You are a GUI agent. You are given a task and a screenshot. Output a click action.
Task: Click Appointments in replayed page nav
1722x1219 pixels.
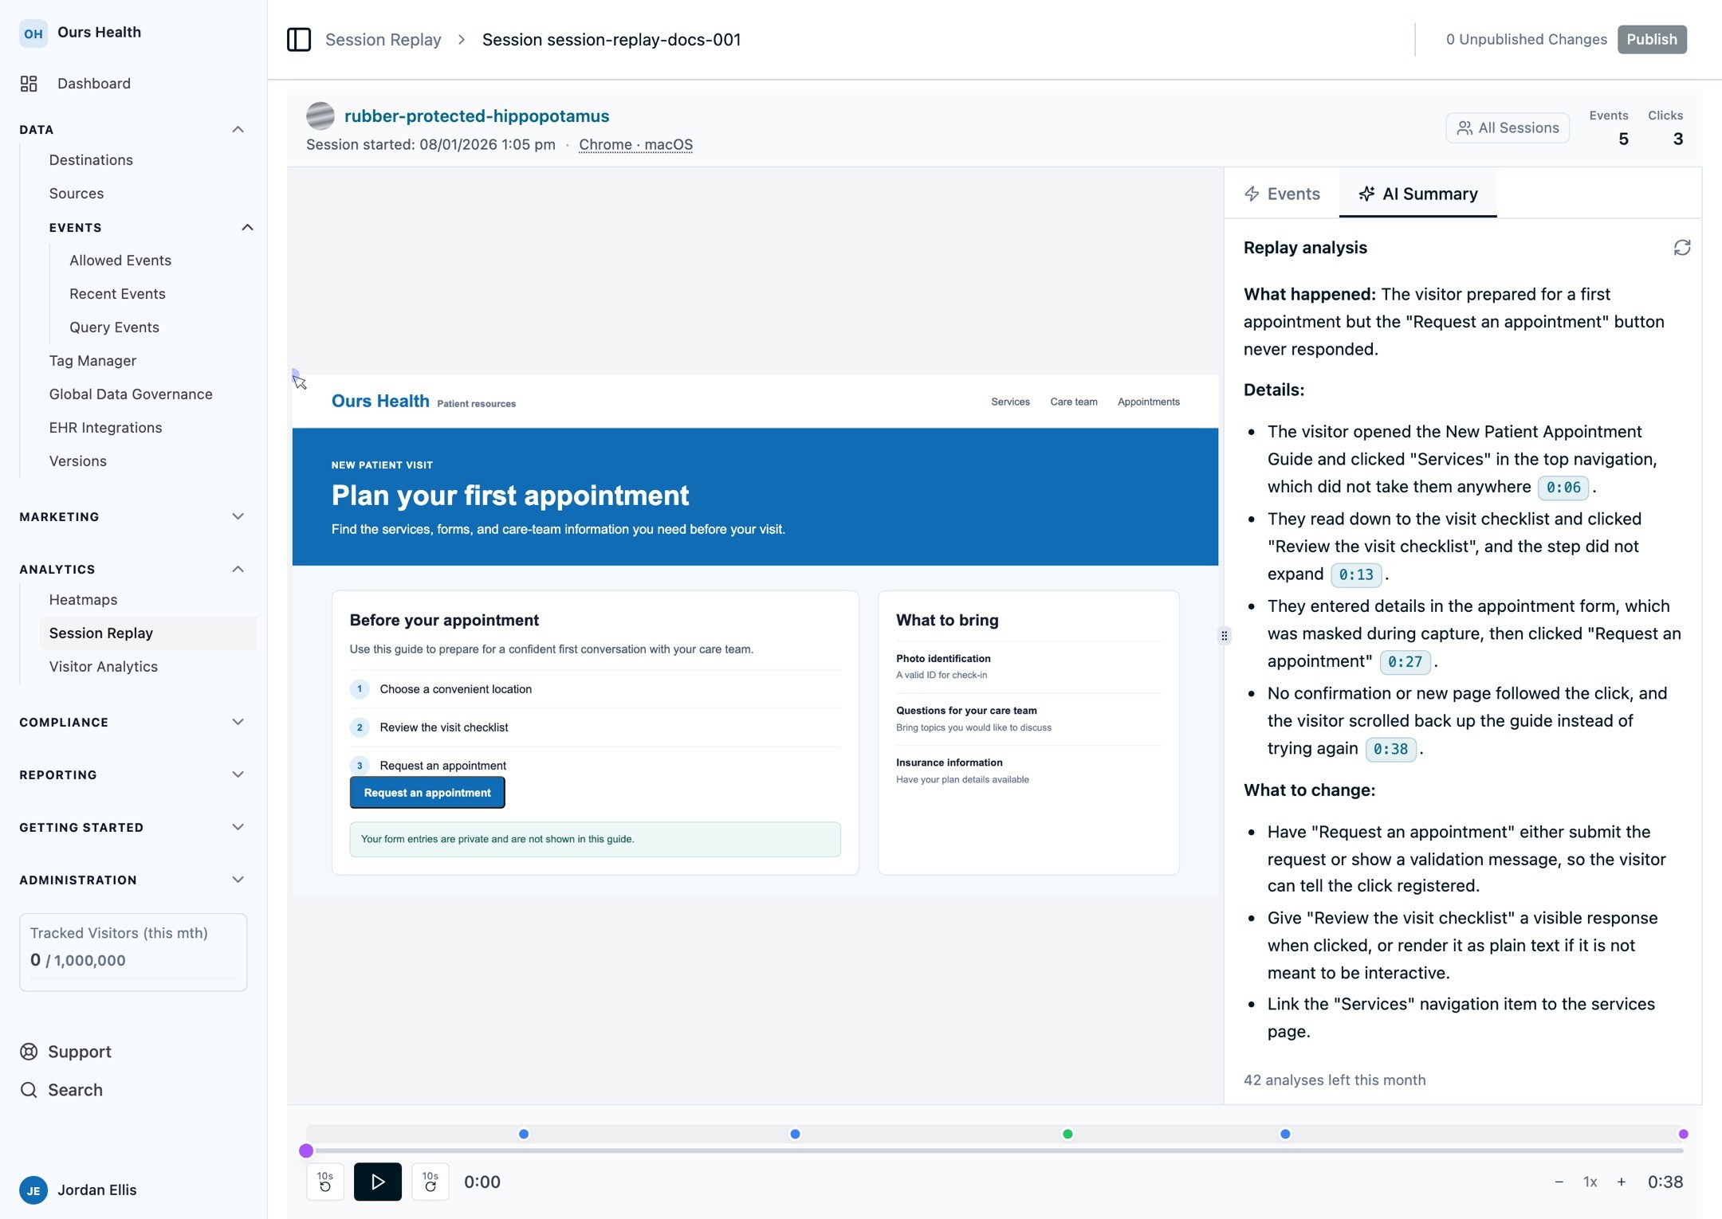tap(1148, 402)
